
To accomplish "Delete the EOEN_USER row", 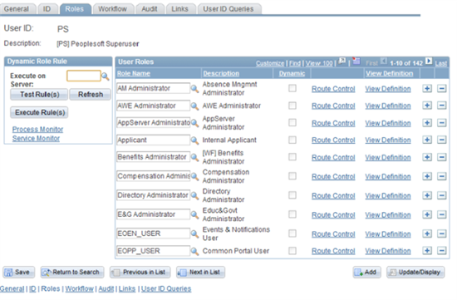I will point(442,234).
